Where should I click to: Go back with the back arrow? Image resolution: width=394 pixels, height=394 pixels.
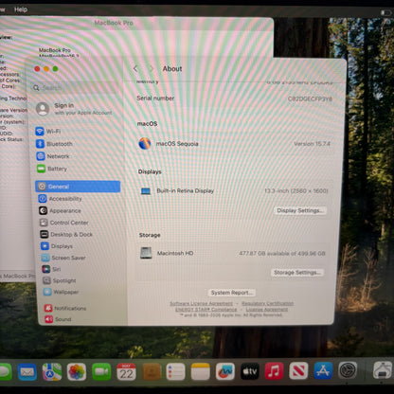tap(135, 68)
